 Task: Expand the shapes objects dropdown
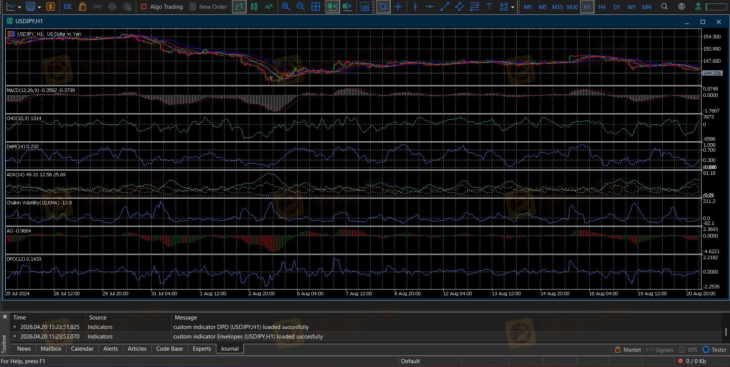click(x=513, y=7)
